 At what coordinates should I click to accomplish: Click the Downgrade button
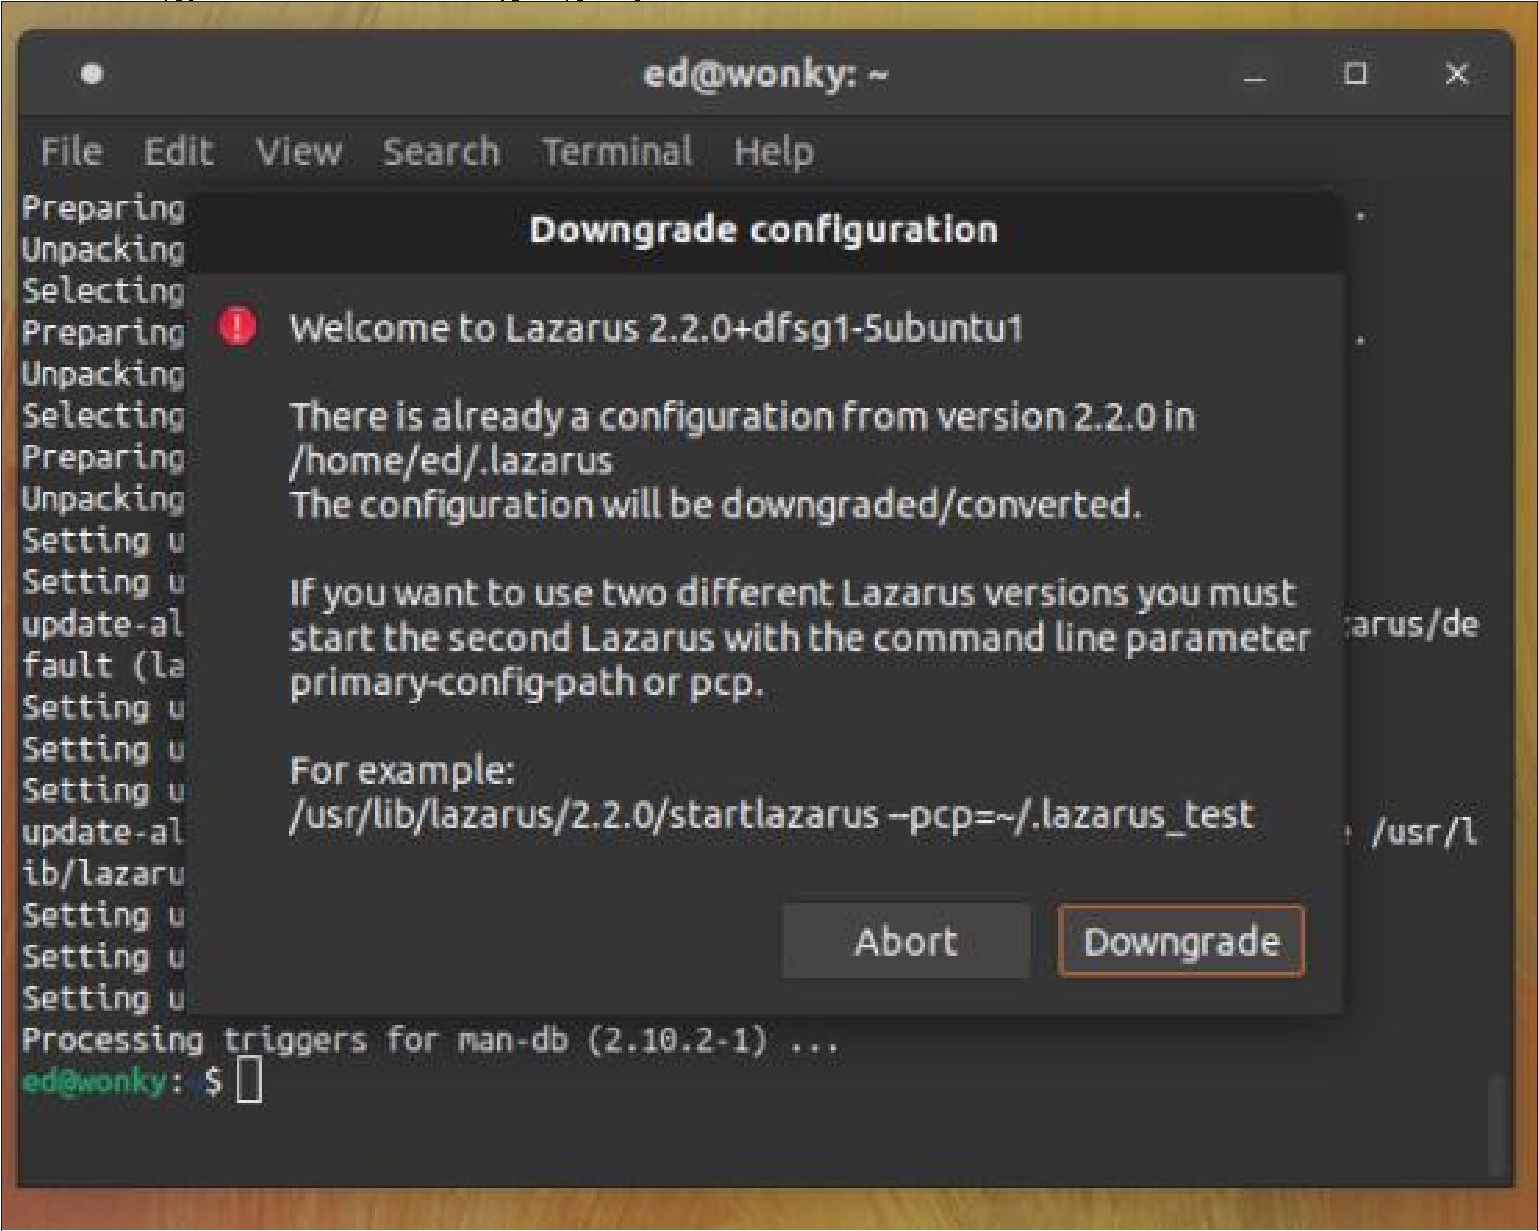coord(1180,941)
